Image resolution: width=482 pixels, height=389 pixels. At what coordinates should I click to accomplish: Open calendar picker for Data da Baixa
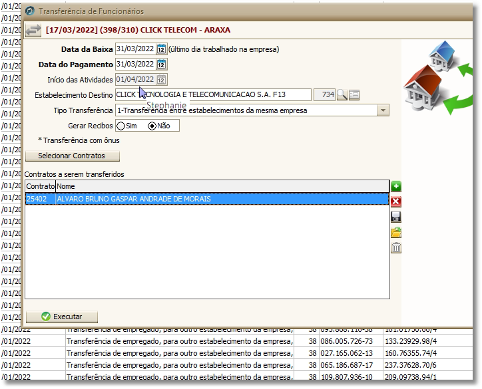coord(161,49)
